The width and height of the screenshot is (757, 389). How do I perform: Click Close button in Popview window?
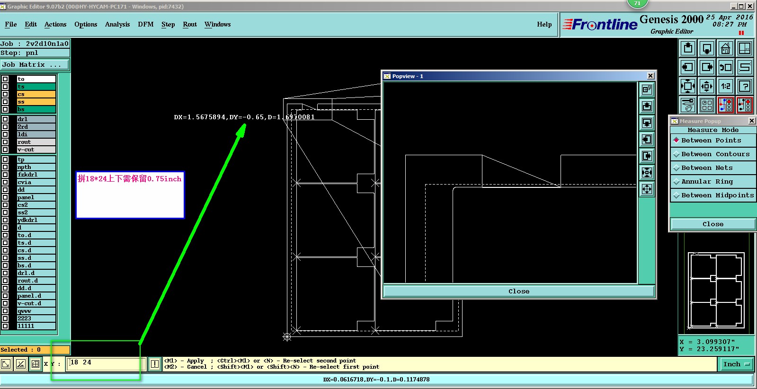click(x=519, y=292)
